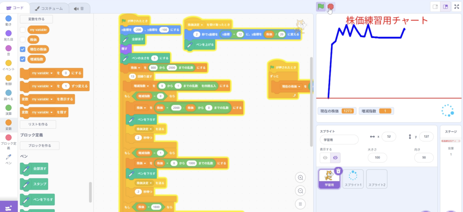Select the ブロック定義 my blocks category
This screenshot has height=212, width=463.
click(x=9, y=142)
